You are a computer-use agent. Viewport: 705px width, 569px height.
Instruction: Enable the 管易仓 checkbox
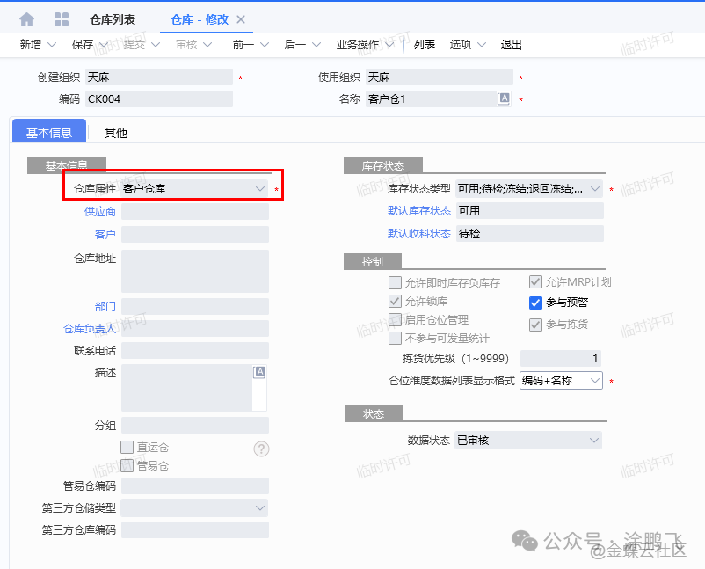[127, 465]
